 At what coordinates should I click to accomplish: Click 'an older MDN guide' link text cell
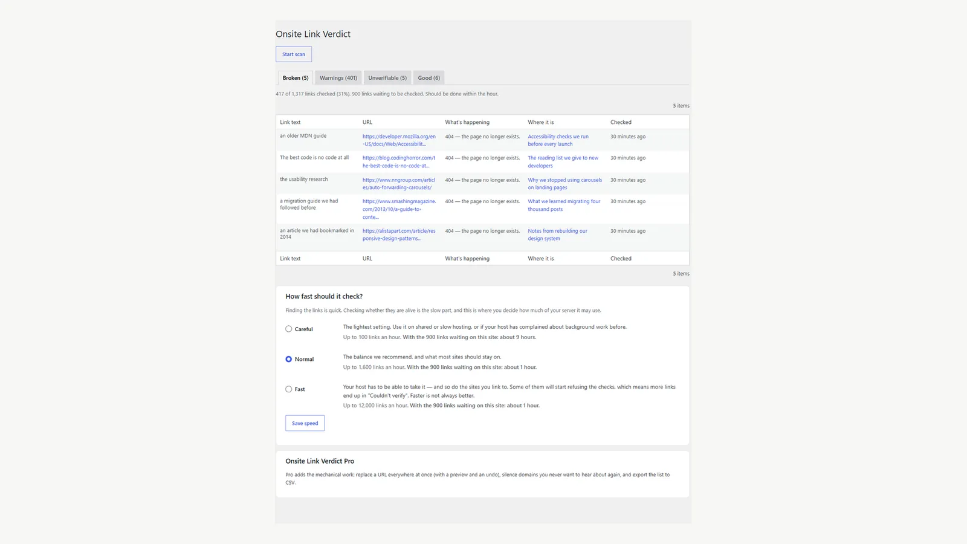(303, 136)
